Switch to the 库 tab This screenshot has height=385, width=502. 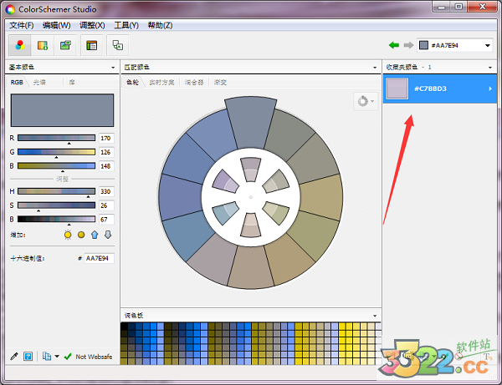(x=72, y=82)
